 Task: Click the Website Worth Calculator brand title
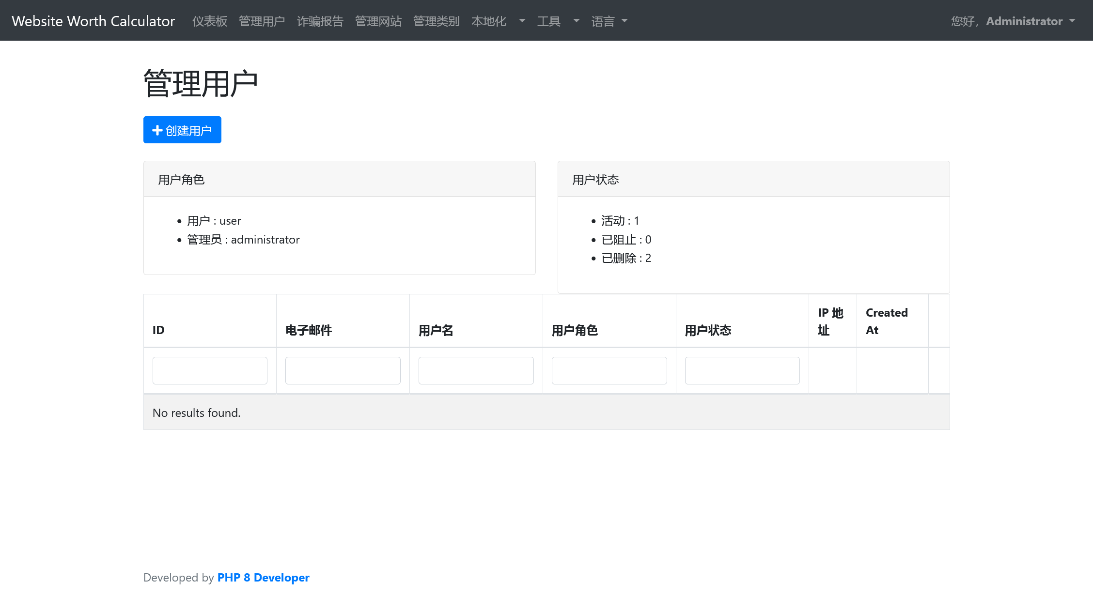coord(94,21)
